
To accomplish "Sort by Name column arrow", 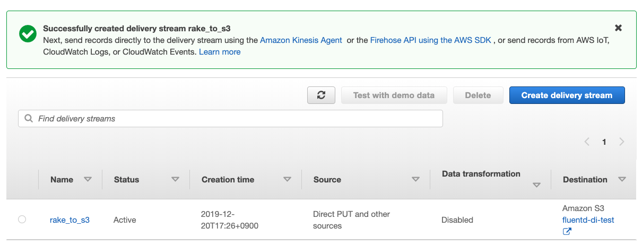I will (x=88, y=179).
